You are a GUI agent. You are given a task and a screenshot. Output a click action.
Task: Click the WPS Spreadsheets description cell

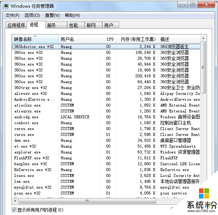178,146
